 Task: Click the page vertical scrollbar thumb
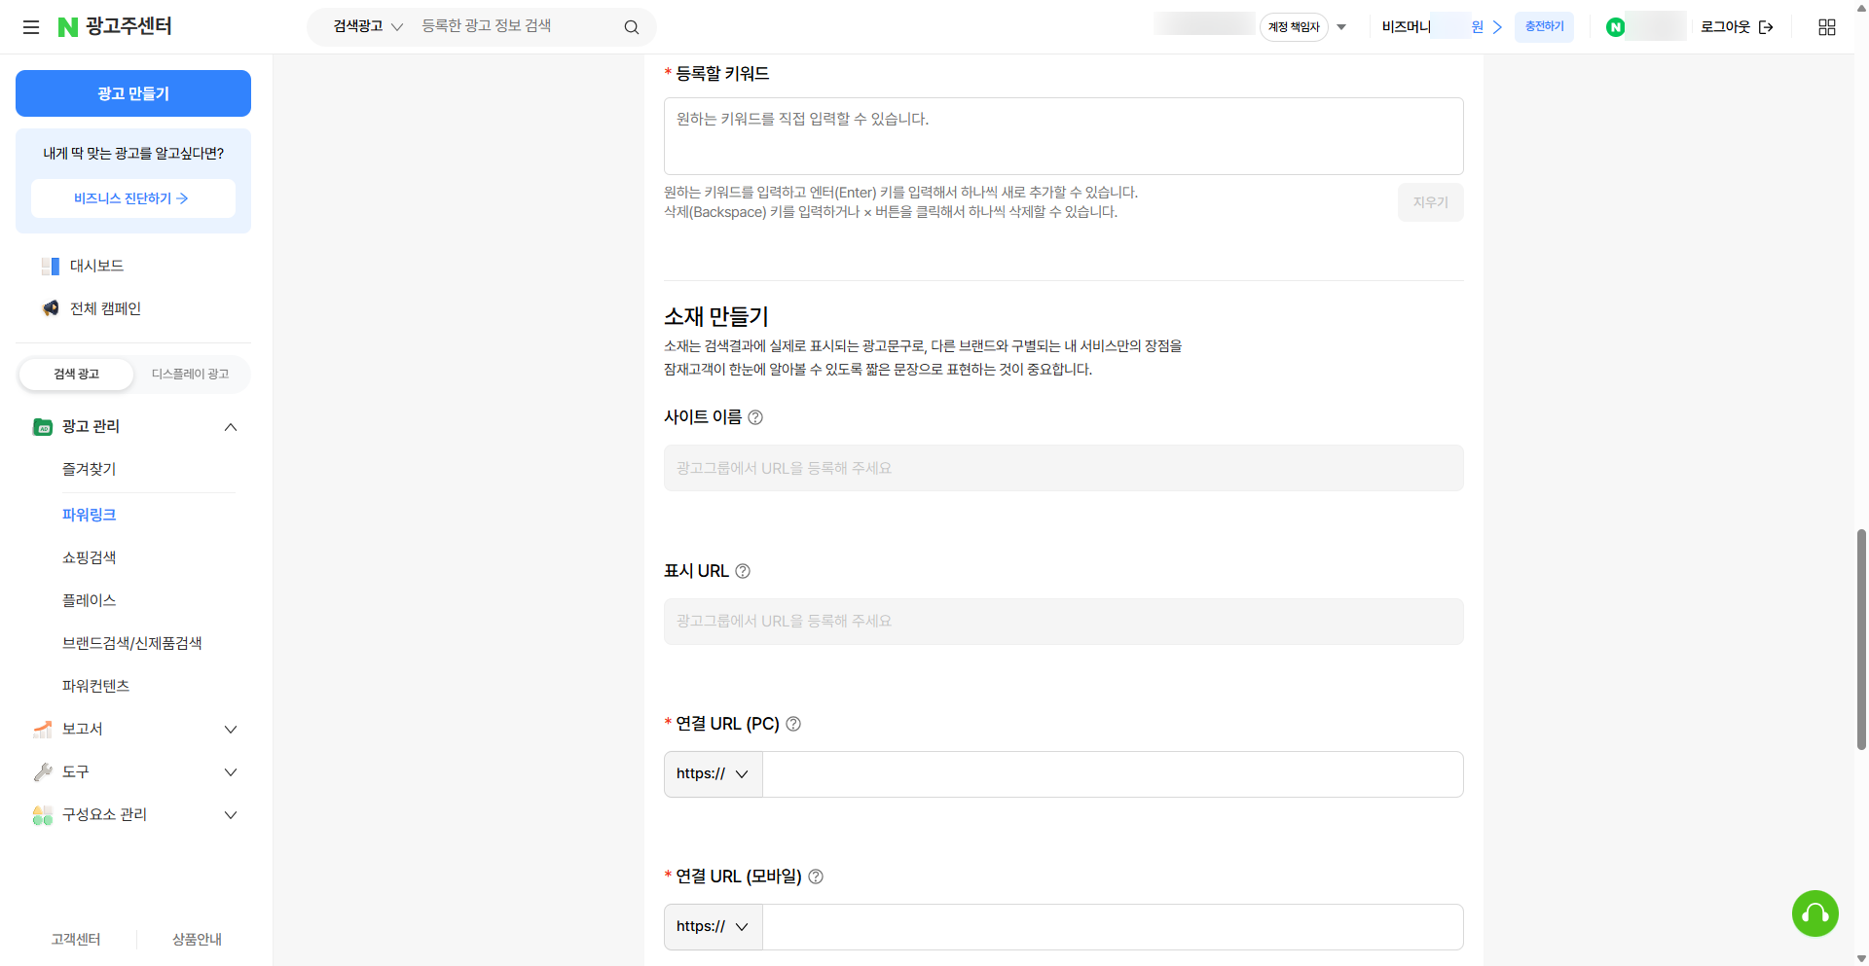1861,639
